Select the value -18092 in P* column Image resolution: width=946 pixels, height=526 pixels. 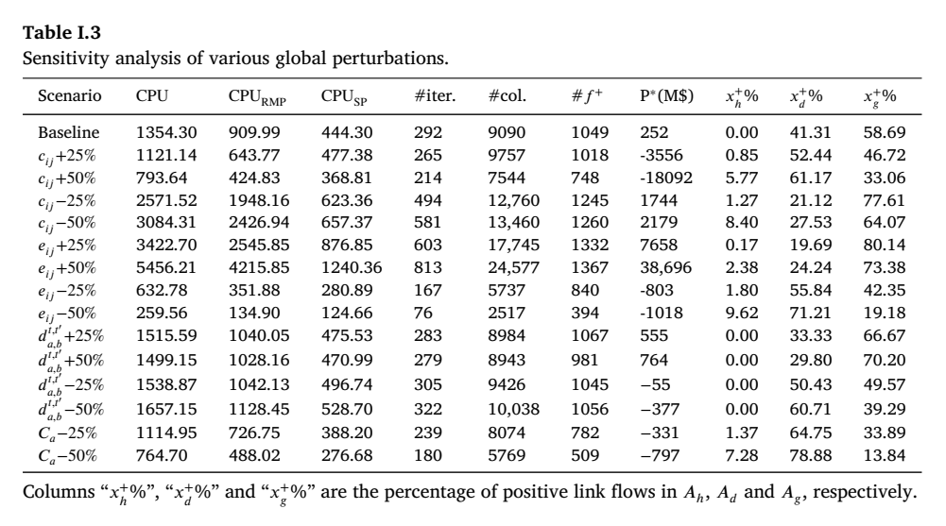pos(666,178)
